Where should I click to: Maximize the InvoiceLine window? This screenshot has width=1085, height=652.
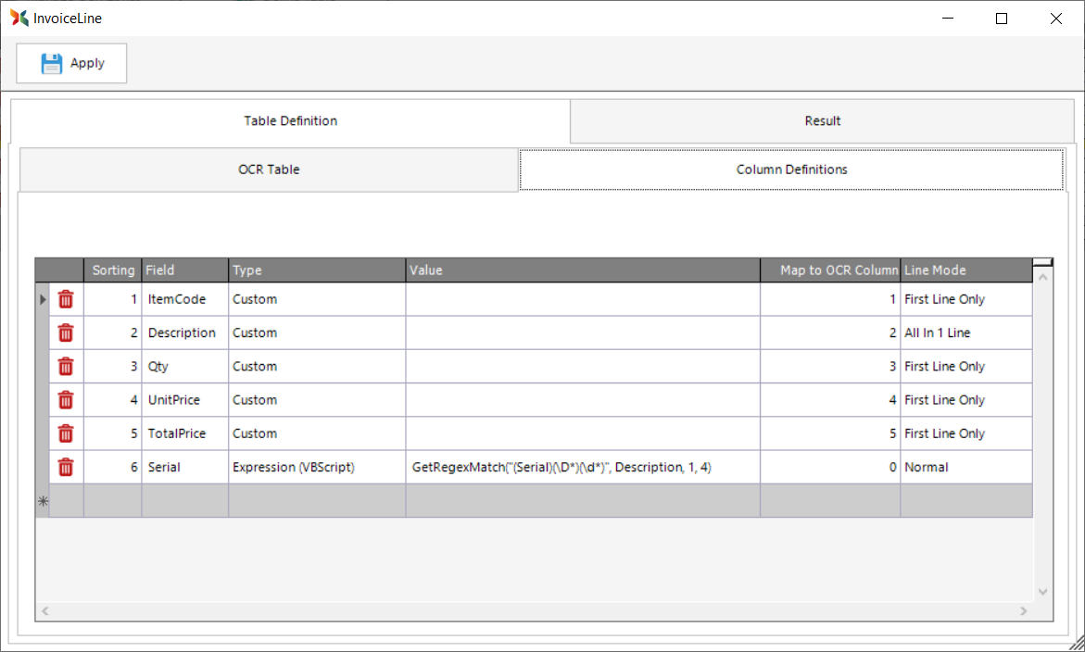[x=1001, y=19]
